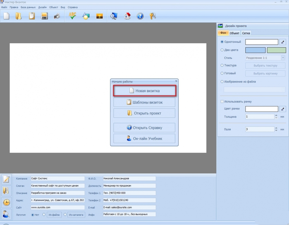Click the New blank card toolbar icon
Viewport: 289px width, 225px height.
(x=7, y=16)
